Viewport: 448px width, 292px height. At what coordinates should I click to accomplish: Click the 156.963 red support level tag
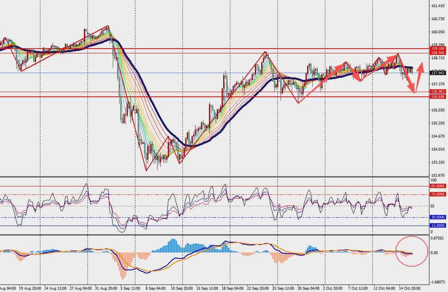(x=438, y=92)
